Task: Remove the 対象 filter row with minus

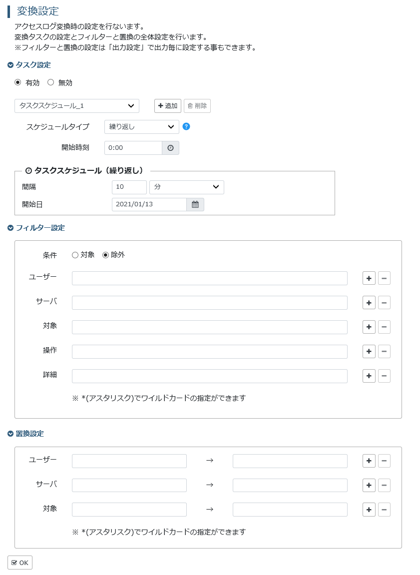Action: coord(384,327)
